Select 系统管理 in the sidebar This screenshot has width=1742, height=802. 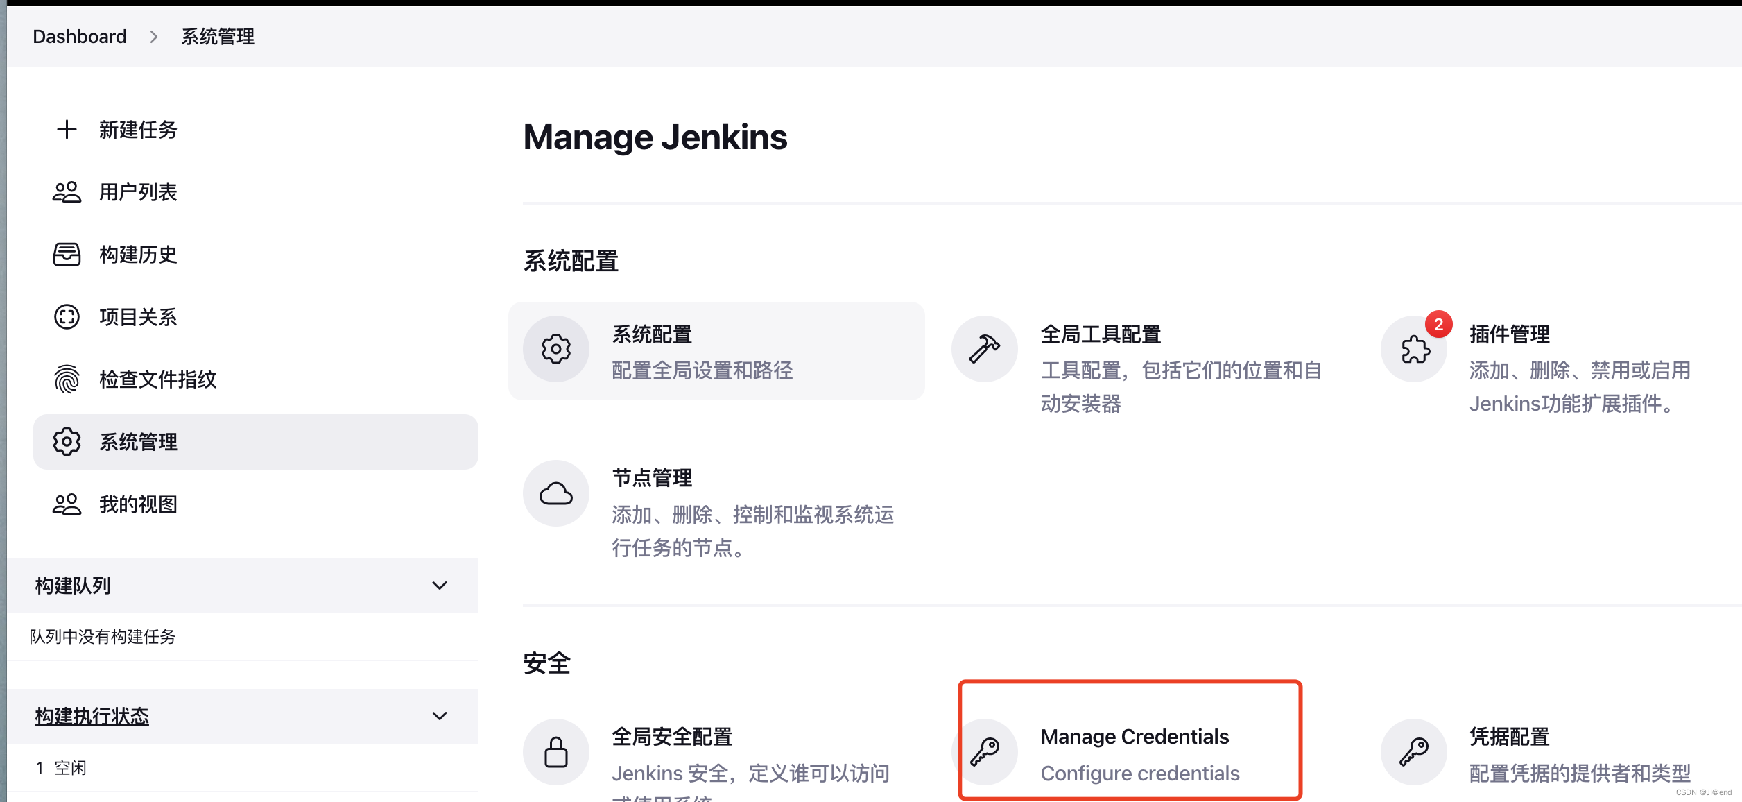point(256,442)
